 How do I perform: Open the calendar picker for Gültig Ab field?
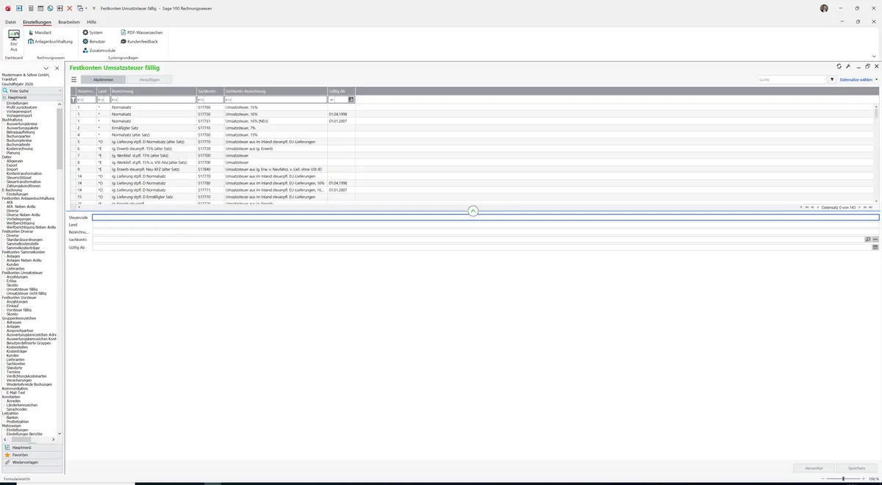[x=875, y=248]
